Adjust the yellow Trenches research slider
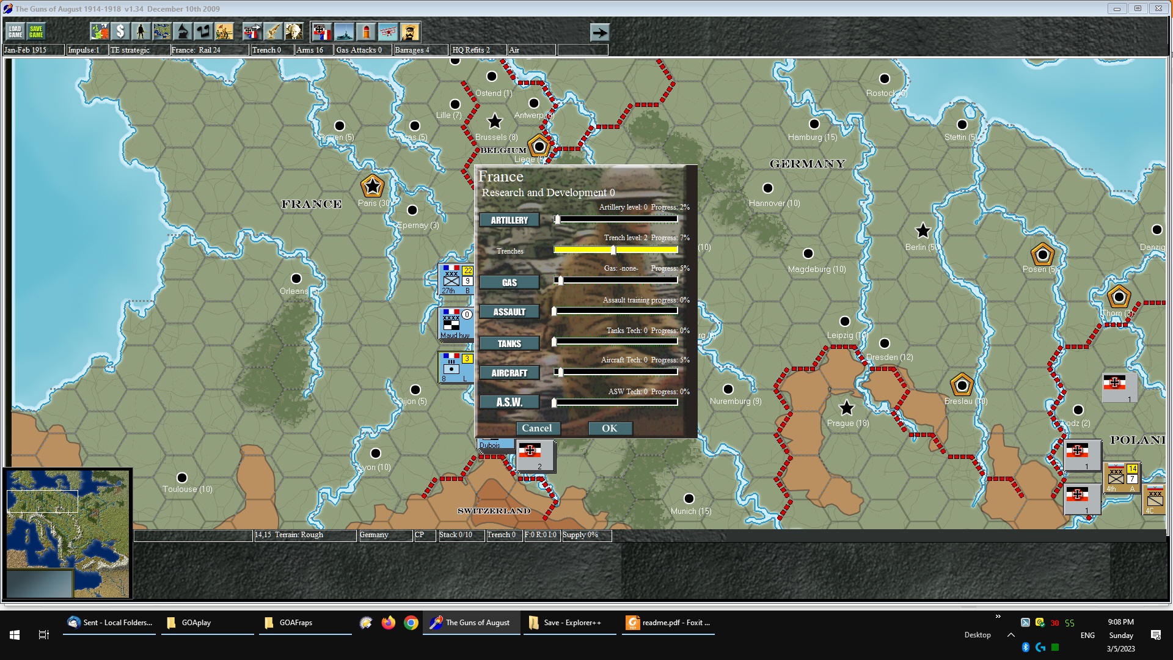Viewport: 1173px width, 660px height. tap(616, 249)
